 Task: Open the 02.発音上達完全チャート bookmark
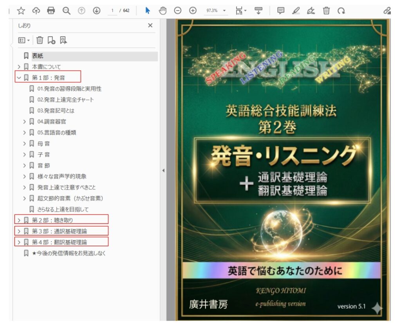tap(65, 100)
